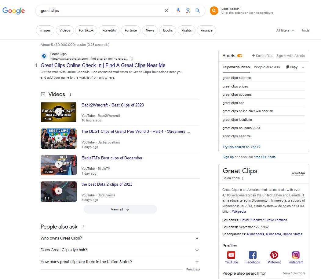This screenshot has width=321, height=279.
Task: Select keyword 'great clips coupons 2023'
Action: (x=241, y=128)
